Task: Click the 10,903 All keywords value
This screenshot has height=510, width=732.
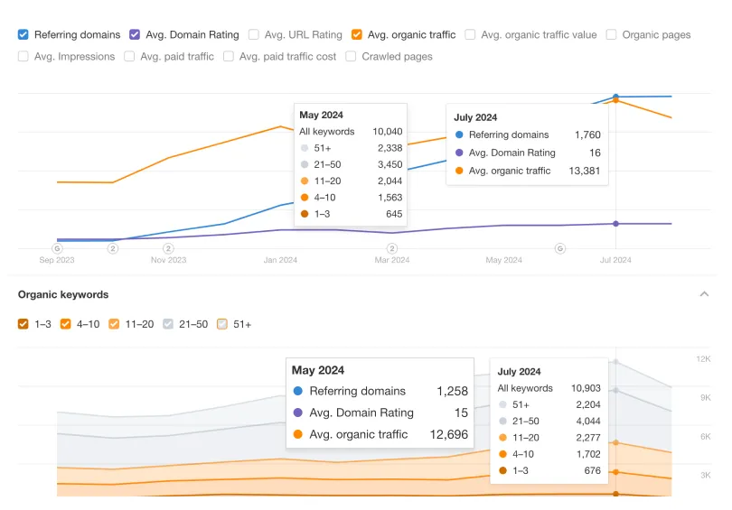Action: coord(586,388)
